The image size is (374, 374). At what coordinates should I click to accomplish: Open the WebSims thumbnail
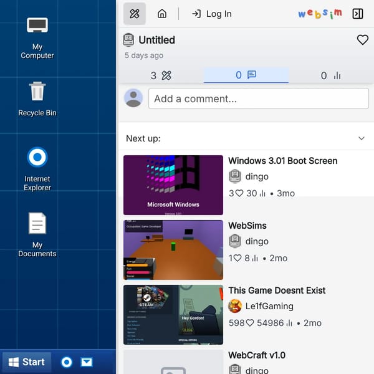click(173, 250)
